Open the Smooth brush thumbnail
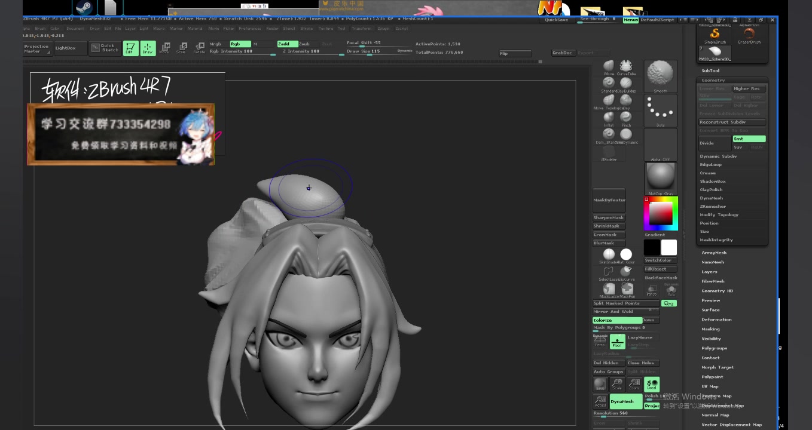This screenshot has width=812, height=430. click(660, 76)
